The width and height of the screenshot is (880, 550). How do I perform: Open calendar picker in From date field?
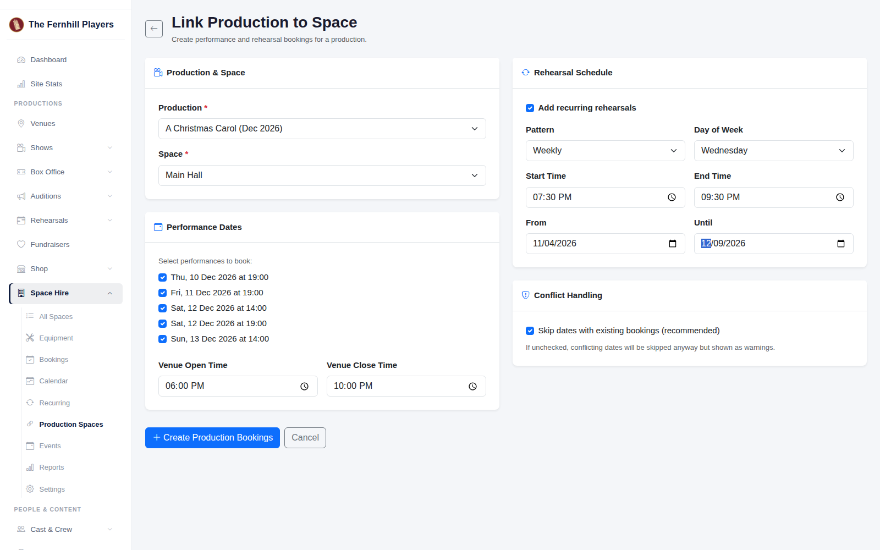pos(672,244)
